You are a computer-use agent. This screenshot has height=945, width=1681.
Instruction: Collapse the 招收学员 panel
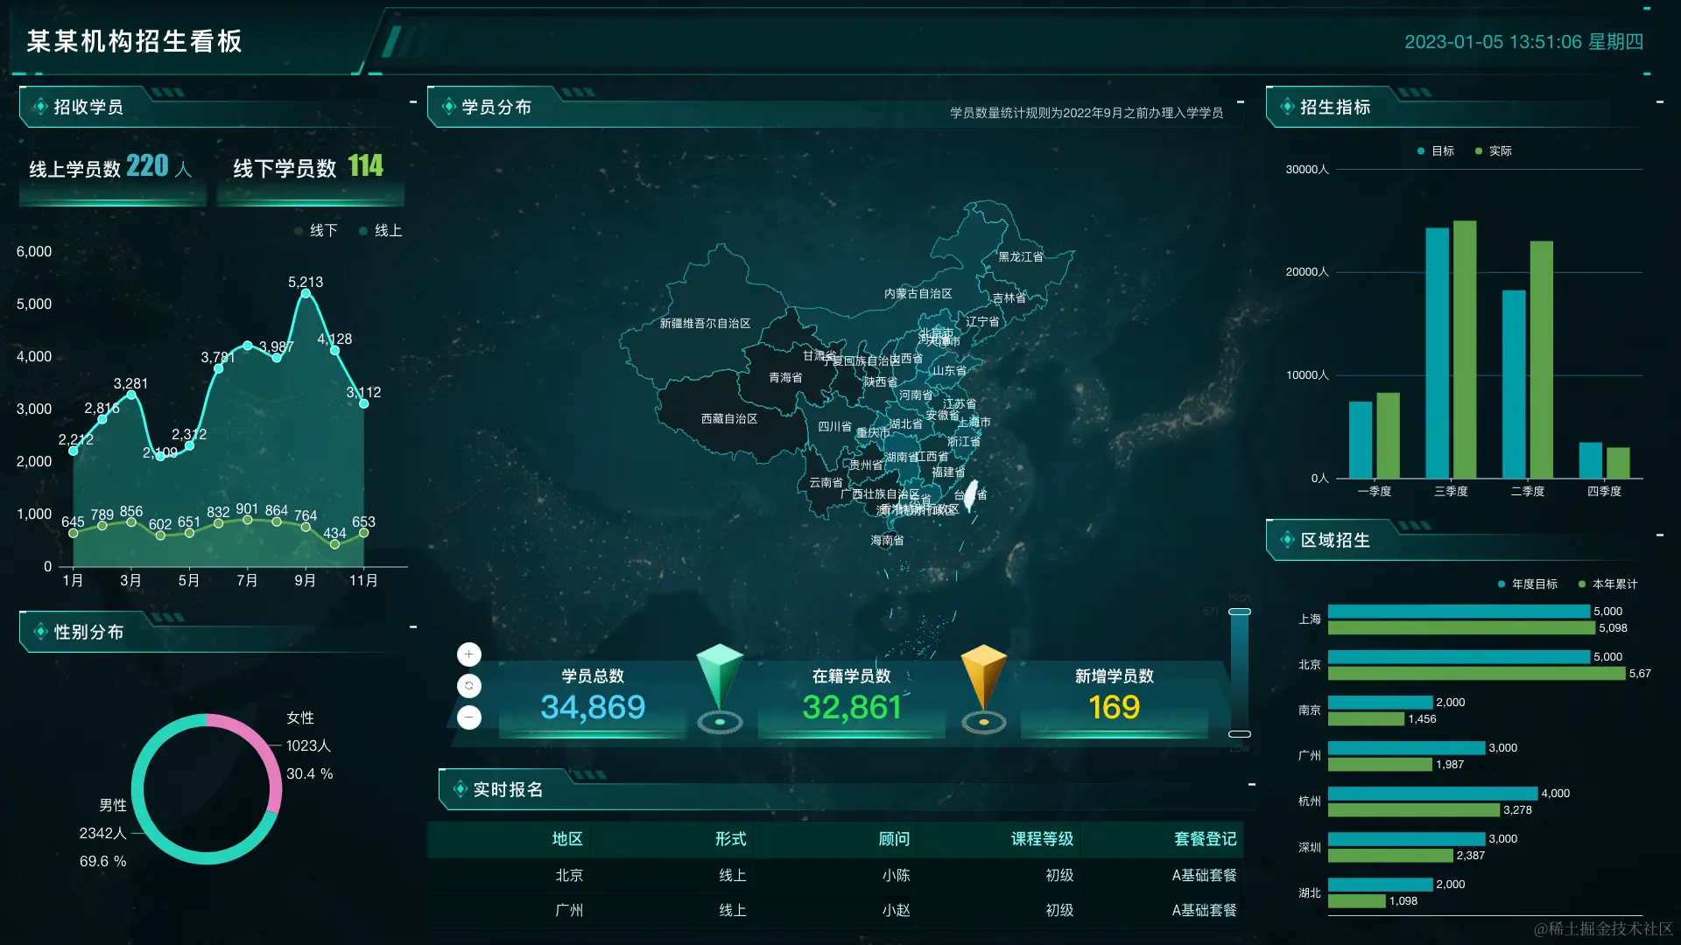[x=413, y=102]
